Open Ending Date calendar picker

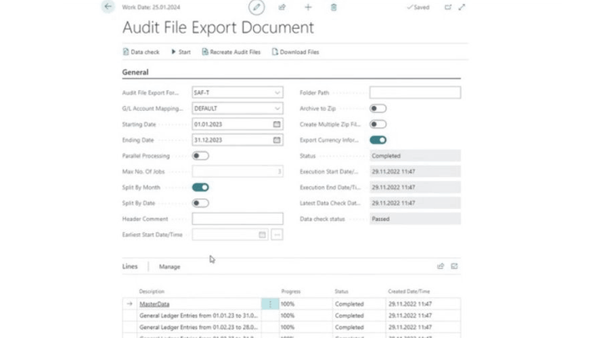pyautogui.click(x=277, y=140)
